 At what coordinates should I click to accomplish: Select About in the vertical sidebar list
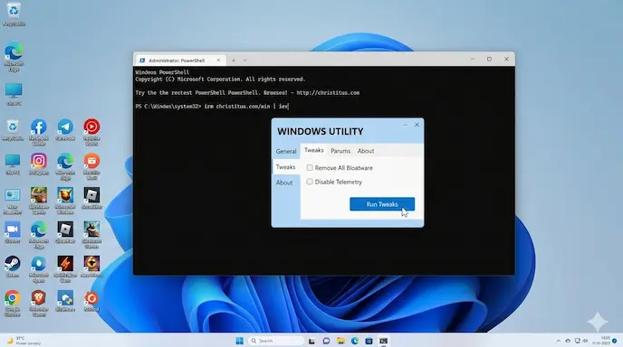(284, 183)
